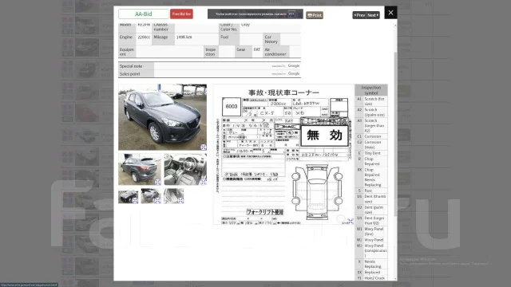Click the 'Dent (thumb size)' legend row
This screenshot has height=287, width=511.
click(x=370, y=199)
